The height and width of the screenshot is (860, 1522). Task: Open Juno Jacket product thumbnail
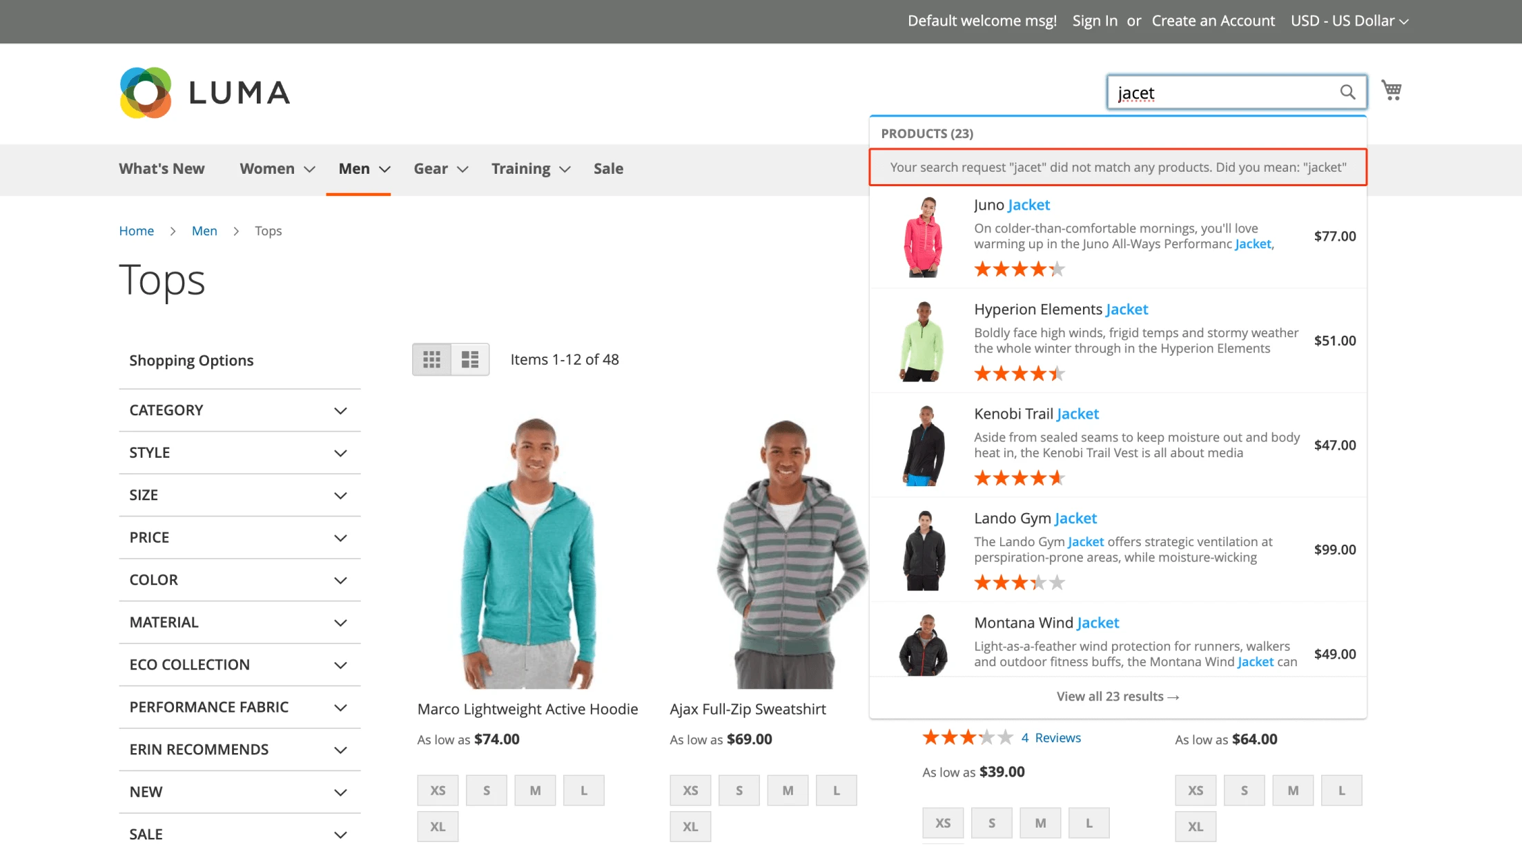click(923, 237)
